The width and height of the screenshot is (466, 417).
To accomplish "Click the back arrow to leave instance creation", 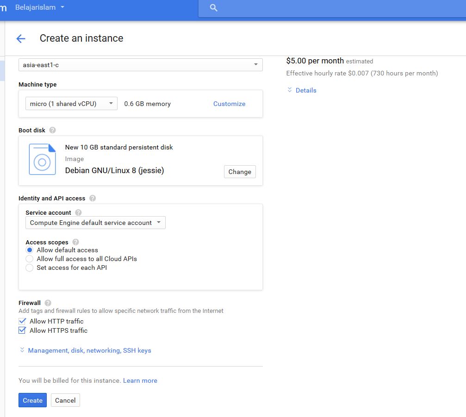I will click(20, 38).
